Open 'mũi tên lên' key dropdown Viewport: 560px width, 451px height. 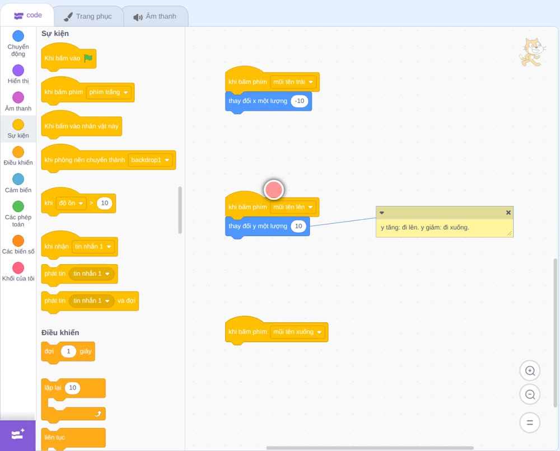coord(293,207)
